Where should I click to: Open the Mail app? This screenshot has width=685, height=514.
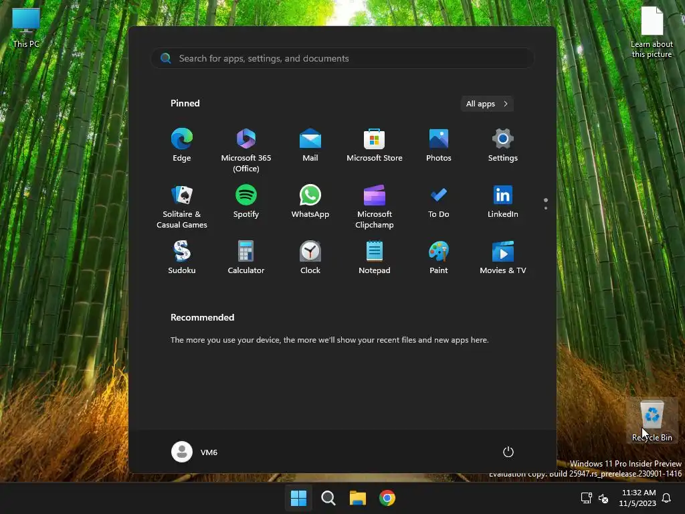310,145
